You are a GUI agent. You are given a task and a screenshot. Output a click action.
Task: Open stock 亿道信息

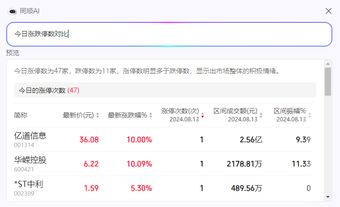click(30, 136)
